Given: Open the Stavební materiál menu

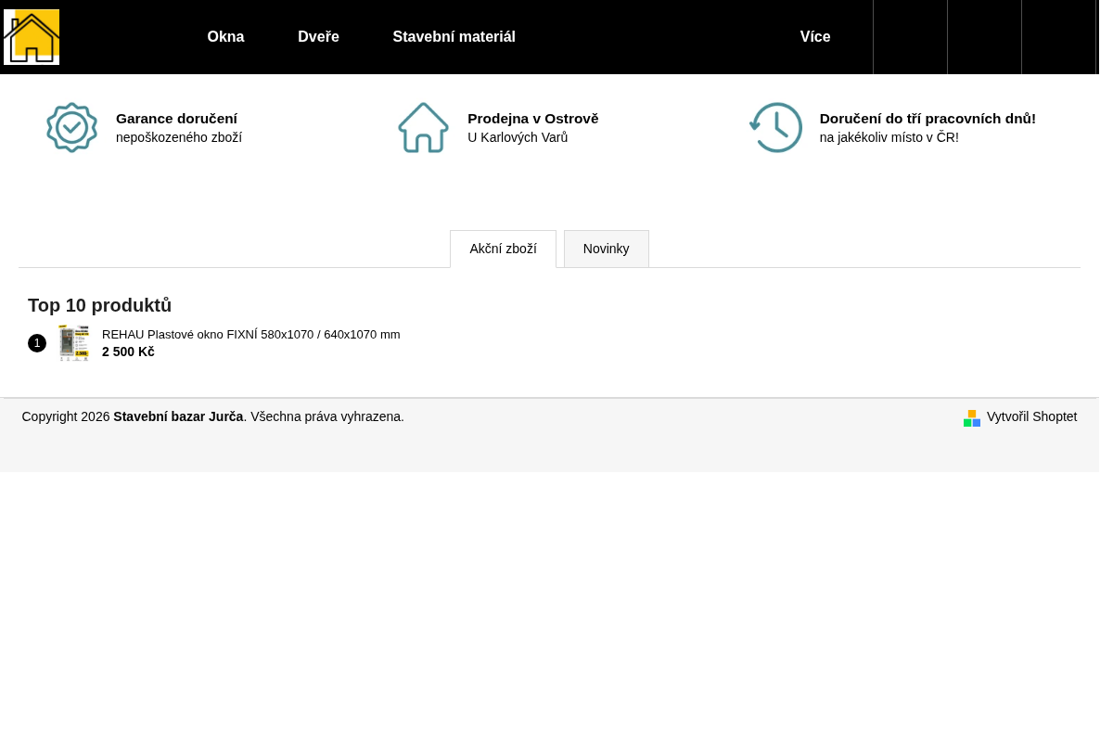Looking at the screenshot, I should (454, 37).
